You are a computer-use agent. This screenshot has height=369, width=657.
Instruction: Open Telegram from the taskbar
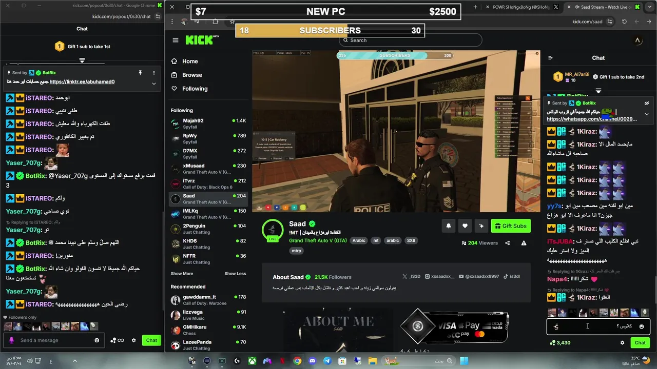click(327, 361)
